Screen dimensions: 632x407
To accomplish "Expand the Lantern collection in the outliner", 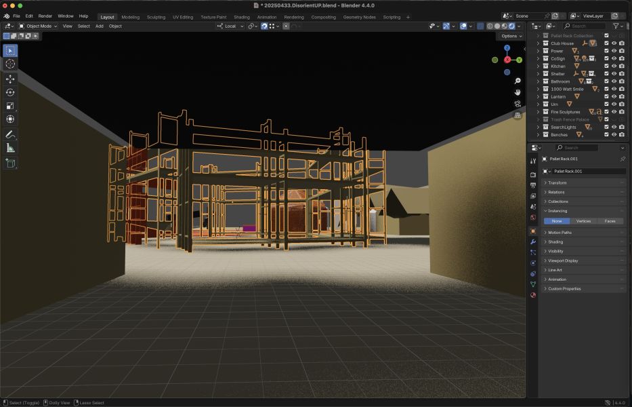I will (x=539, y=97).
